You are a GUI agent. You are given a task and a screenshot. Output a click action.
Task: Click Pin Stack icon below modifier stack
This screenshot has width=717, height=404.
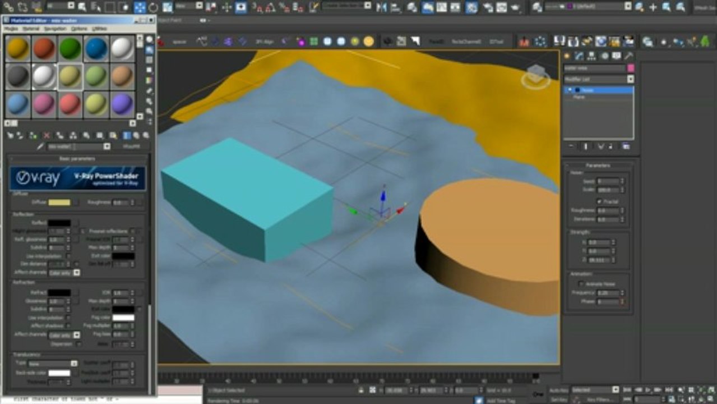[x=571, y=146]
